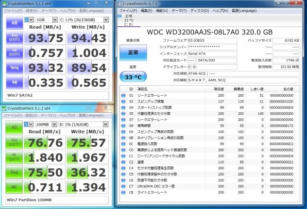Click the 生の値 column header
The height and width of the screenshot is (209, 307).
280,89
